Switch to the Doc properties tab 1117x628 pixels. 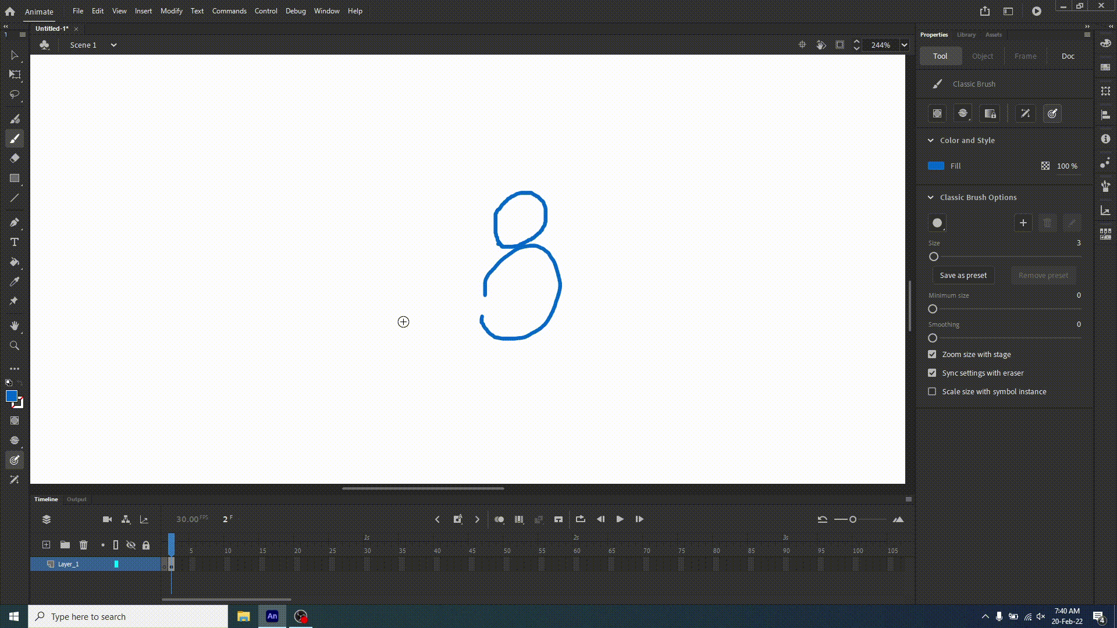pyautogui.click(x=1068, y=56)
